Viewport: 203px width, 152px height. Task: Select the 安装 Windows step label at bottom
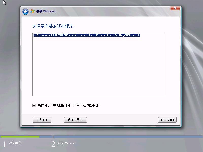point(67,143)
